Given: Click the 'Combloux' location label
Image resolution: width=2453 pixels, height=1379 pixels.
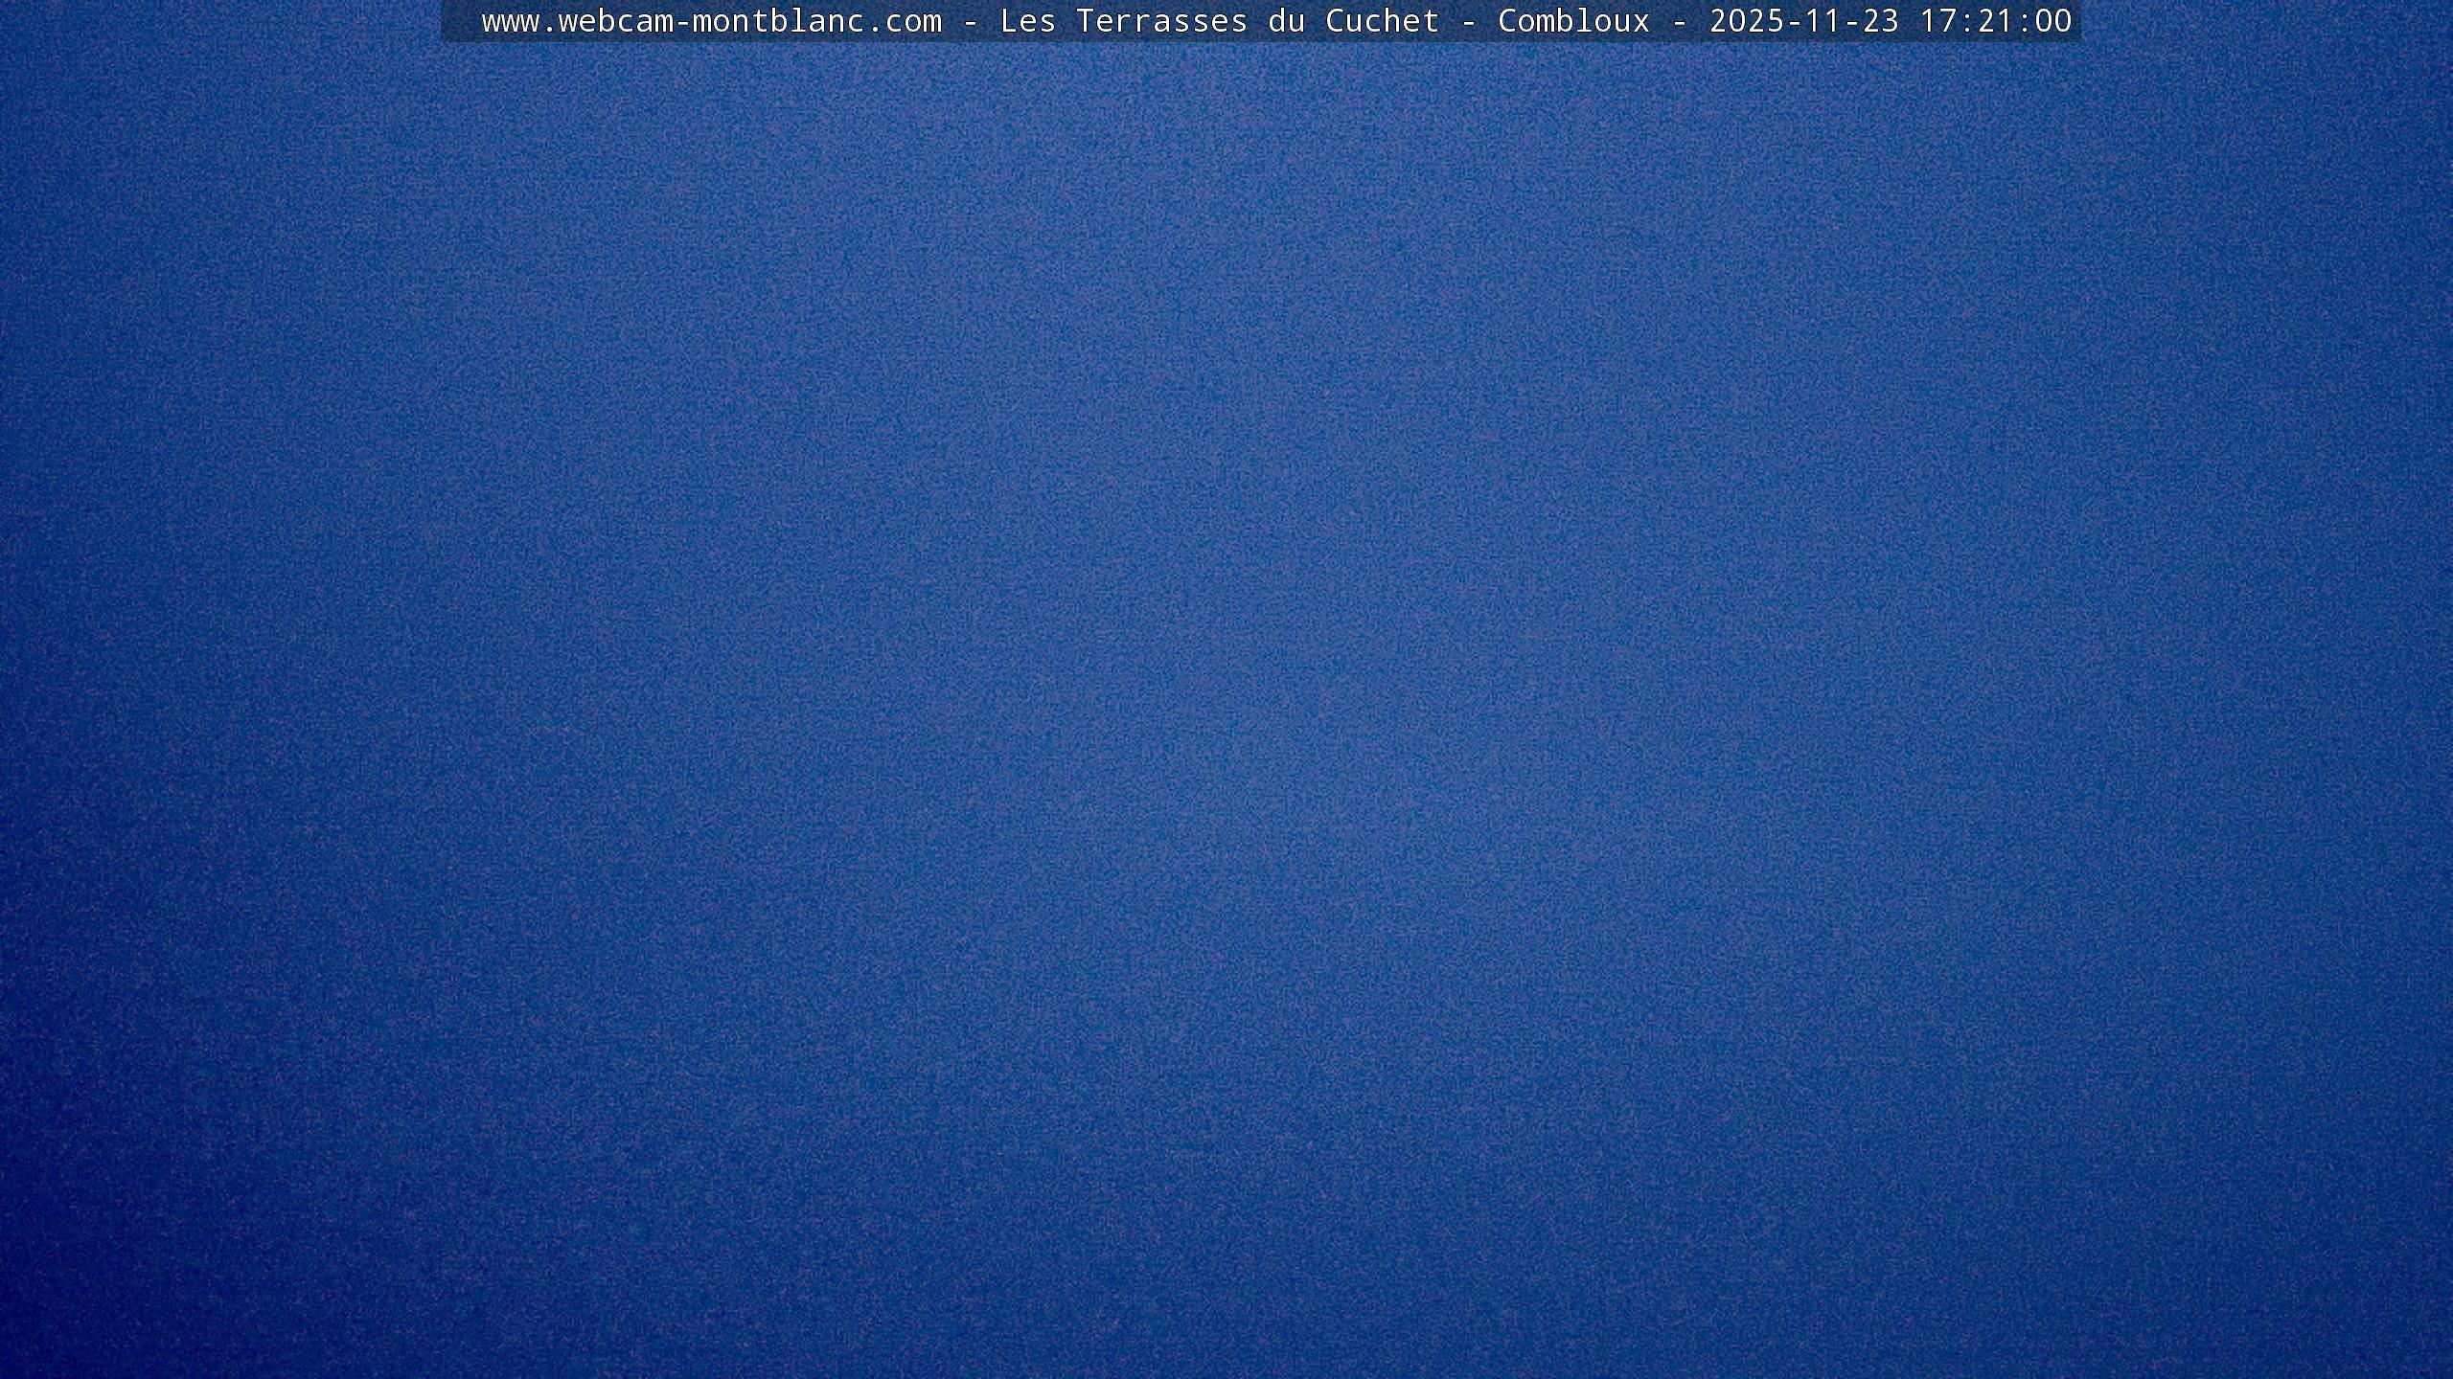Looking at the screenshot, I should [1573, 21].
